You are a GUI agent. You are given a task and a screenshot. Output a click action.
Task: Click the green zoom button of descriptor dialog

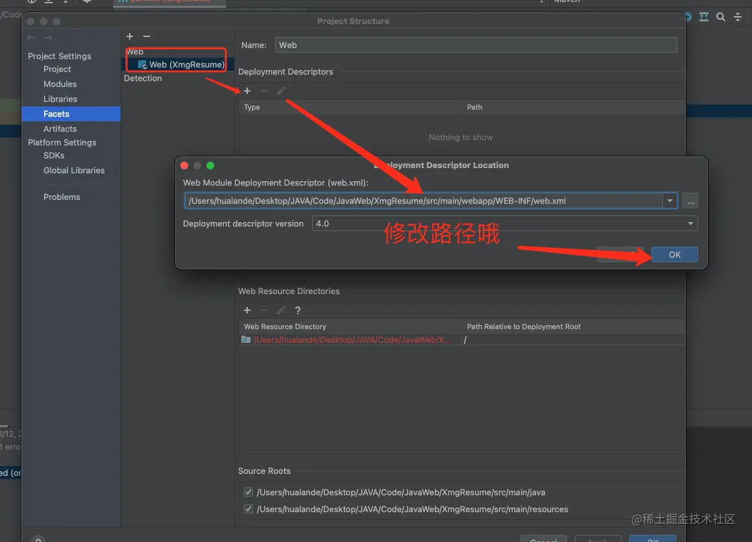click(x=210, y=166)
